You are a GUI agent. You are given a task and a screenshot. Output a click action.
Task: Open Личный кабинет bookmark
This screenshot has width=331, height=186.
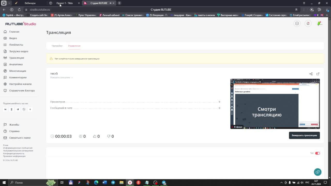click(x=109, y=15)
